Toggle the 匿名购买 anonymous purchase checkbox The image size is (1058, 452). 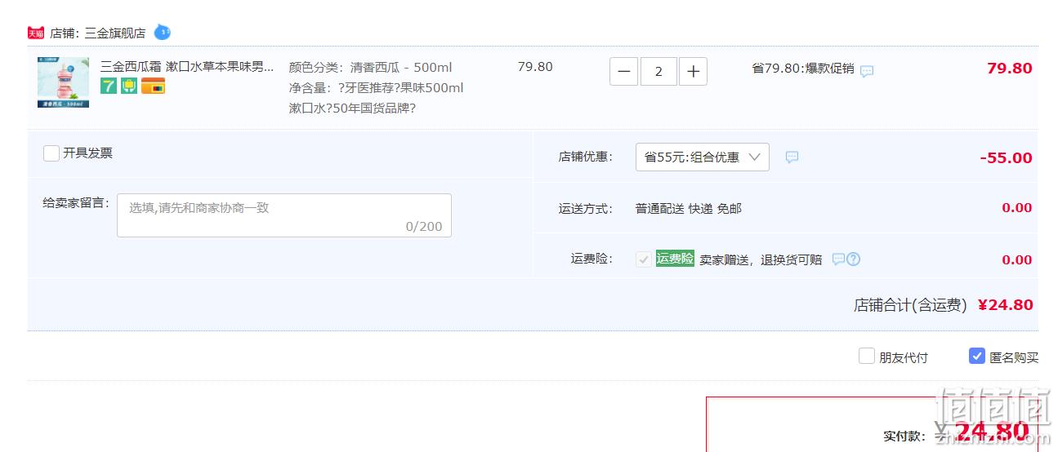(977, 356)
